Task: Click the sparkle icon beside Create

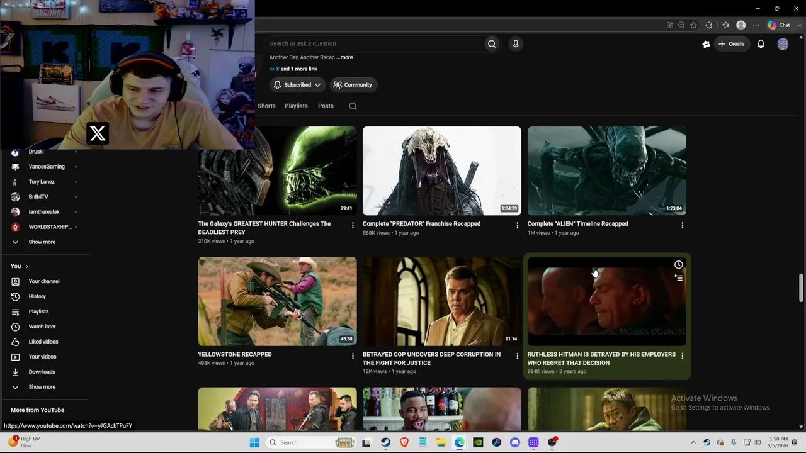Action: tap(706, 44)
